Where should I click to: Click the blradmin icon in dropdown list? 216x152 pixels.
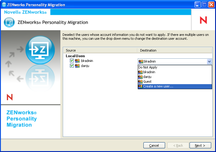pyautogui.click(x=140, y=72)
